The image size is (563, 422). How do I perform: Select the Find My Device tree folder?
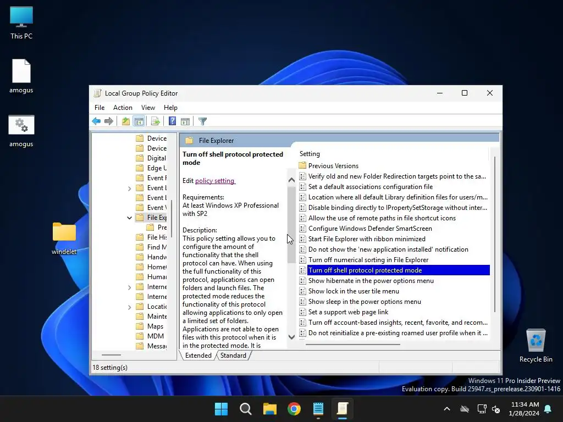151,247
